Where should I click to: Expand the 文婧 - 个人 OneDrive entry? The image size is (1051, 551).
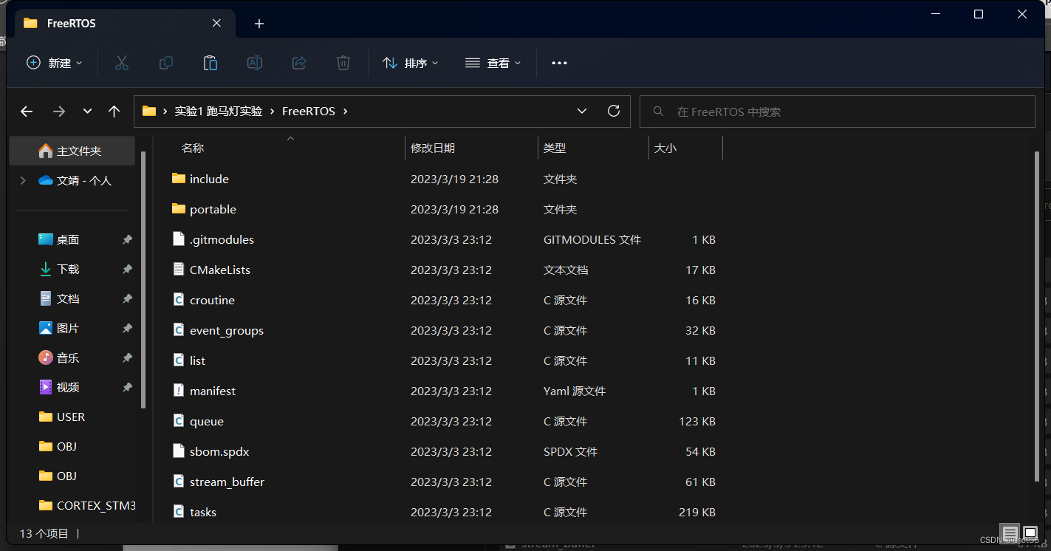[x=22, y=179]
